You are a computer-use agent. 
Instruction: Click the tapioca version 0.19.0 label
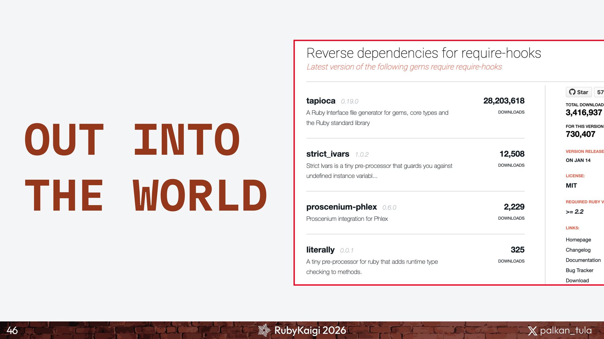click(x=350, y=101)
